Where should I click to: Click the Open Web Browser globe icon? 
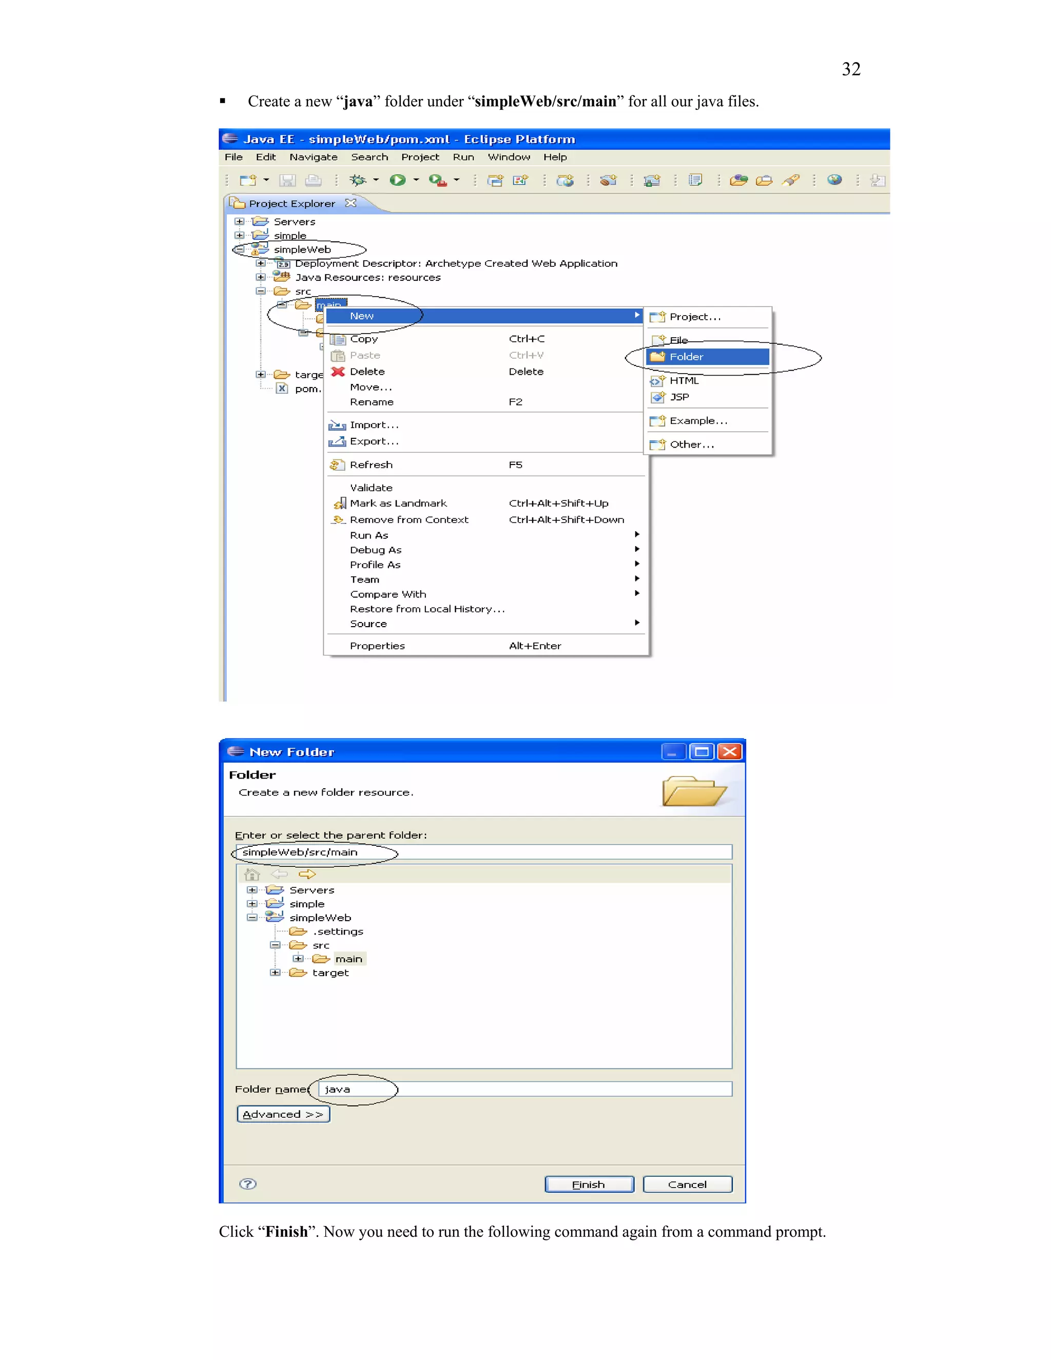834,180
